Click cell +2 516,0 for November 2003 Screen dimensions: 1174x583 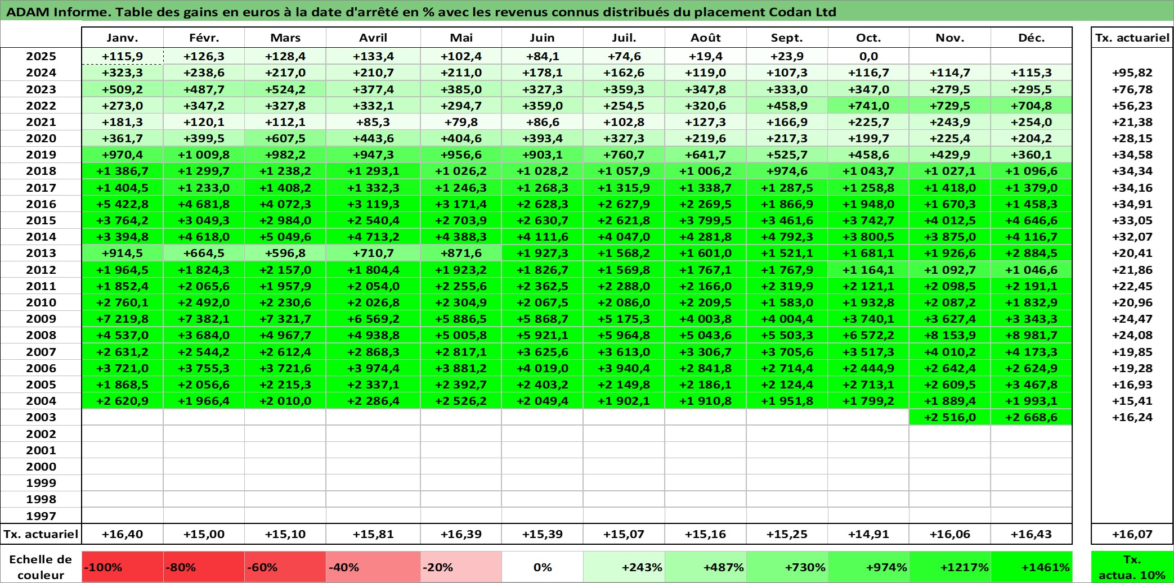click(950, 417)
